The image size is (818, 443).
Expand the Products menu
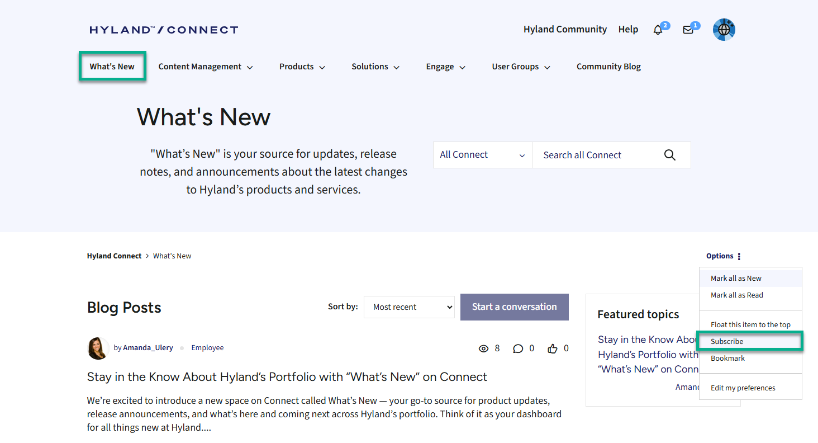(302, 67)
